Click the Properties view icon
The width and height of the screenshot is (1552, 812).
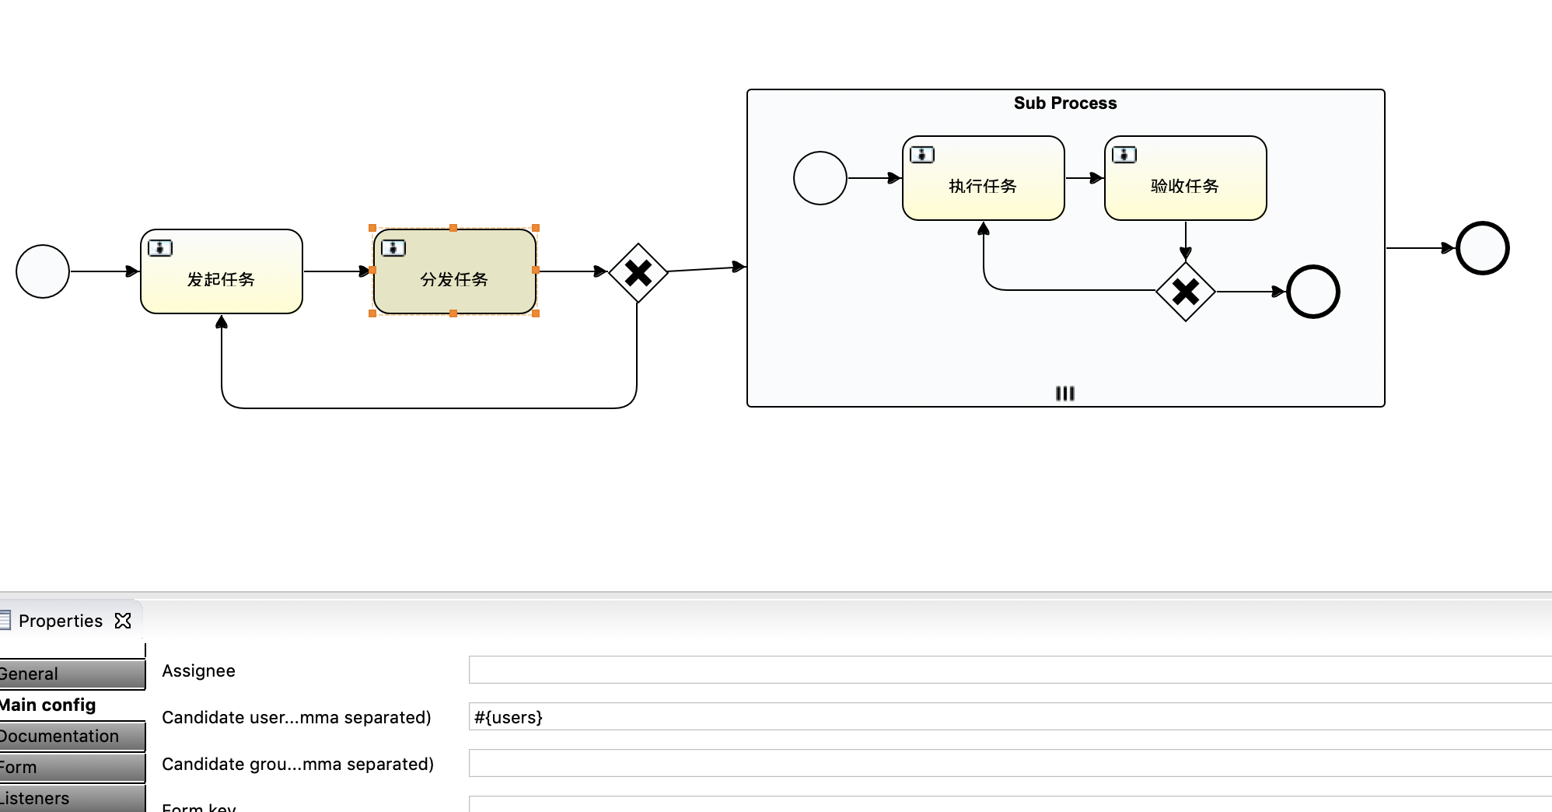tap(5, 621)
